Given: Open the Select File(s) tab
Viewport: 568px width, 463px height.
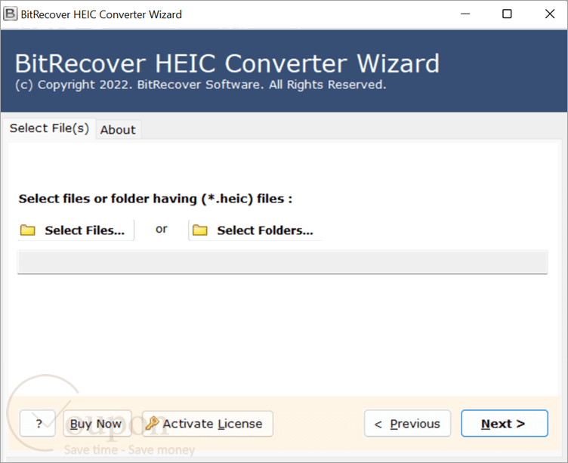Looking at the screenshot, I should [x=49, y=128].
